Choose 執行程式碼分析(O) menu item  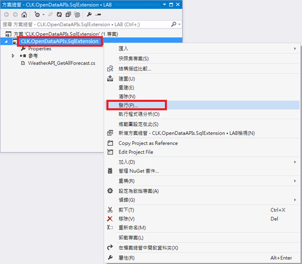[x=202, y=114]
